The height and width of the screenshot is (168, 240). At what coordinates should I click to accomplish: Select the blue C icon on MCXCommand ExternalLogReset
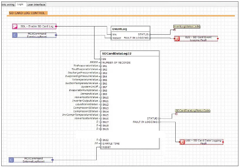(x=12, y=160)
